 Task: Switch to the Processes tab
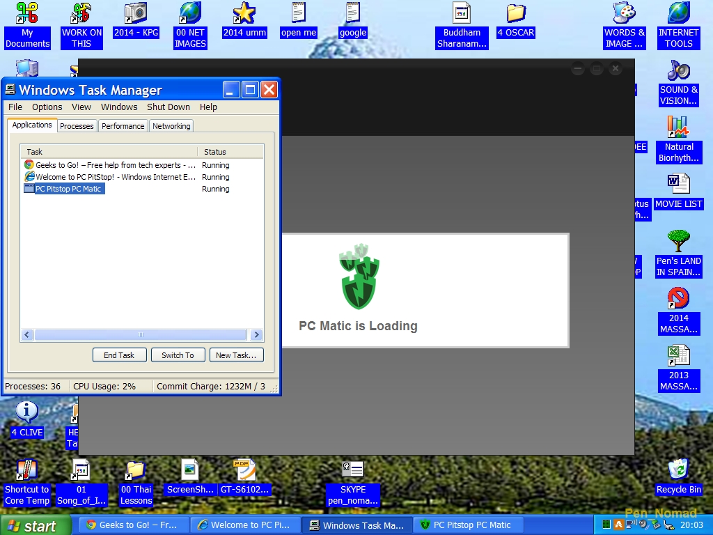coord(77,126)
